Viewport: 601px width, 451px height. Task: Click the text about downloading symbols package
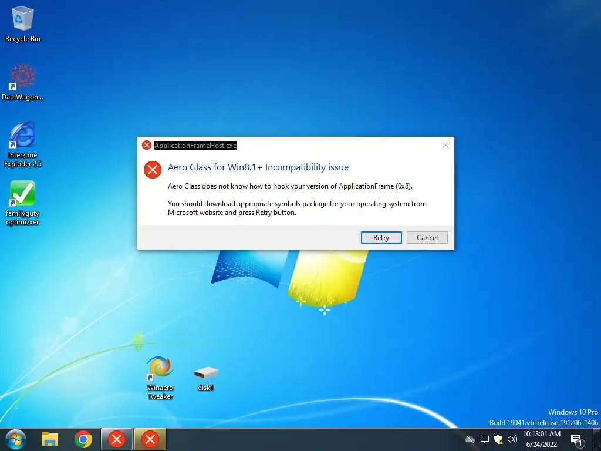(x=297, y=208)
